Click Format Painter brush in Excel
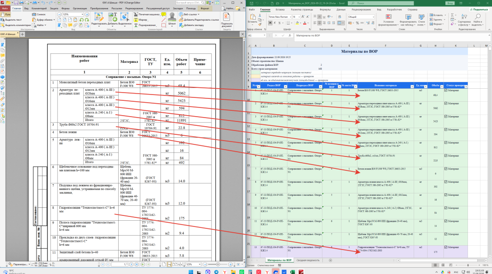The width and height of the screenshot is (492, 274). 260,24
